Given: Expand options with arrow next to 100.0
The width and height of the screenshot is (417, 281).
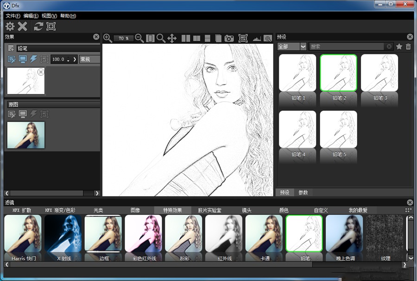Looking at the screenshot, I should [75, 59].
